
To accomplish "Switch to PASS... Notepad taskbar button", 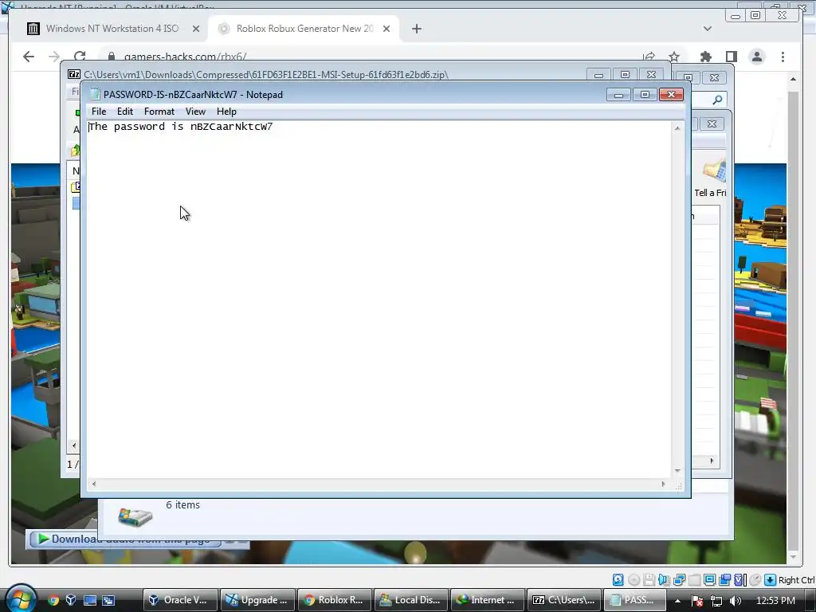I will point(635,600).
